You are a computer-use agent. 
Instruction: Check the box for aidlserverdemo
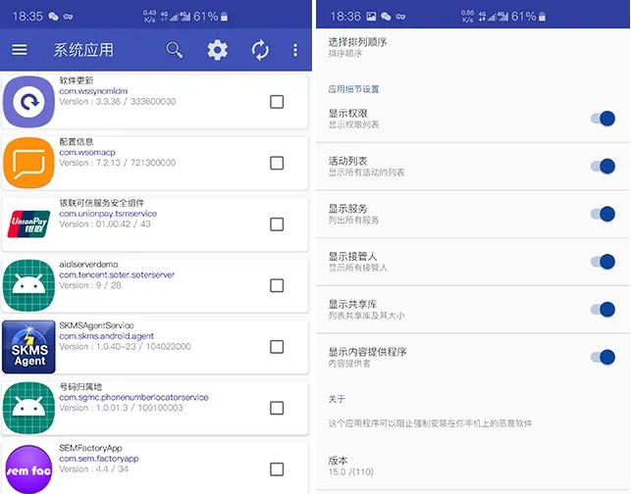[277, 285]
